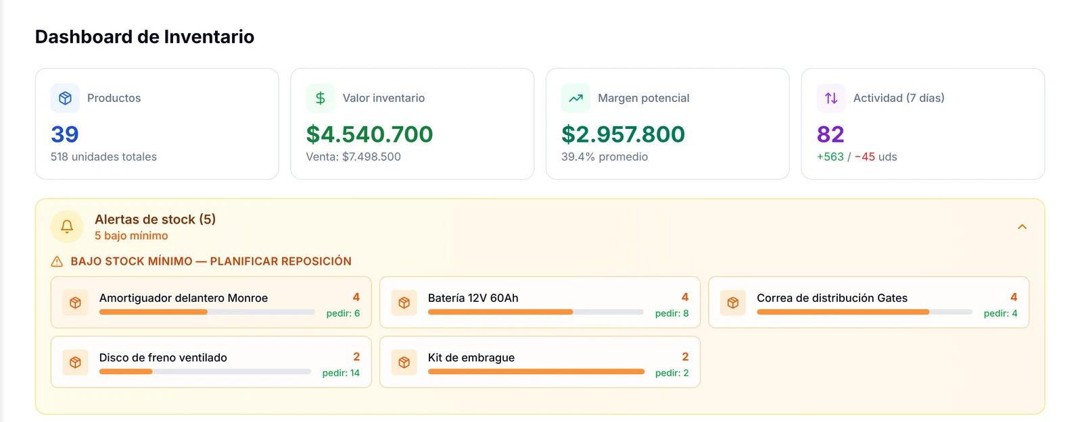
Task: Click the 'Venta: $7.498.500' text
Action: (x=353, y=157)
